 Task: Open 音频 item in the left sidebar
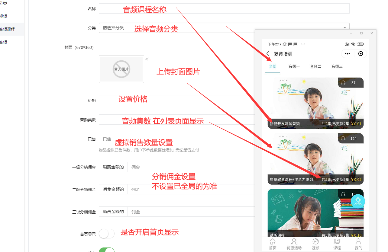(x=12, y=42)
